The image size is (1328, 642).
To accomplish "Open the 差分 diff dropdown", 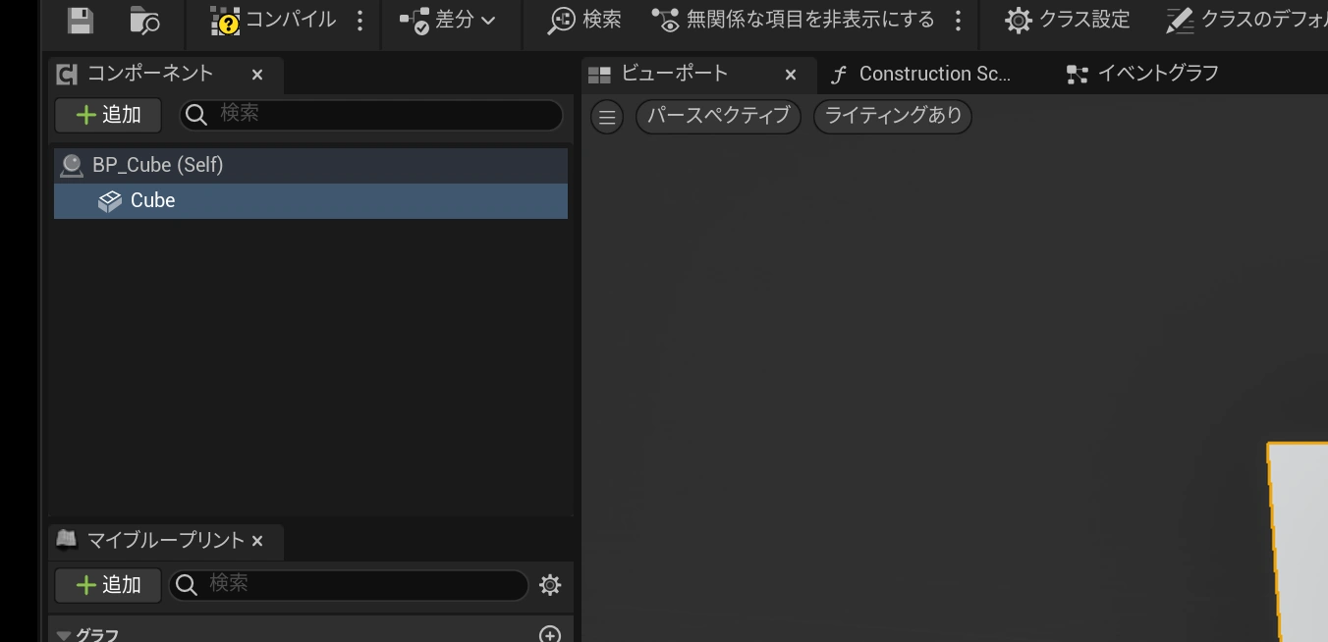I will (x=448, y=21).
